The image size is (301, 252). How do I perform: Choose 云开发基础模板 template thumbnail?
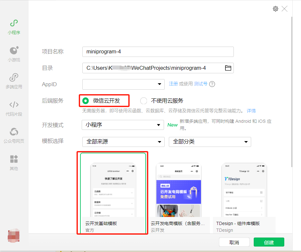pyautogui.click(x=113, y=193)
